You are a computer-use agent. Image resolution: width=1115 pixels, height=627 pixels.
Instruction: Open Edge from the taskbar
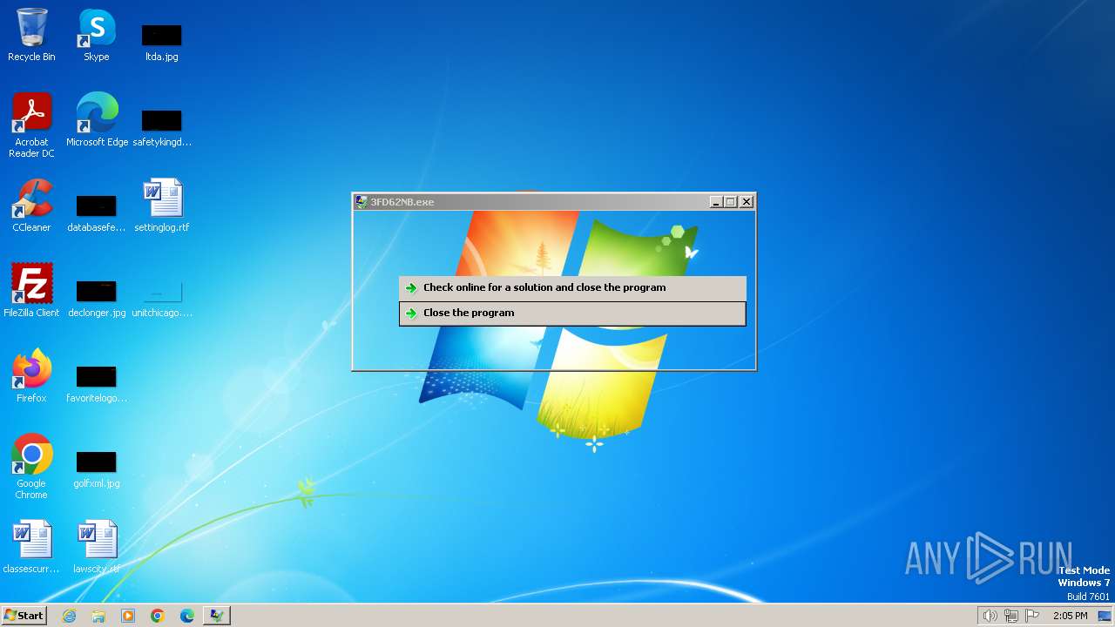[187, 616]
